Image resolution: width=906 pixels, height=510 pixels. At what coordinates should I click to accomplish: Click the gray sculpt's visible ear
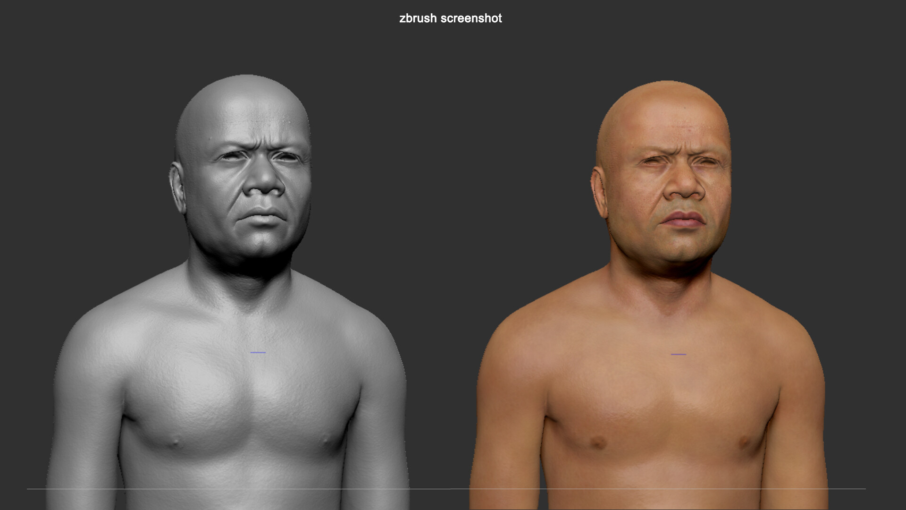click(177, 187)
